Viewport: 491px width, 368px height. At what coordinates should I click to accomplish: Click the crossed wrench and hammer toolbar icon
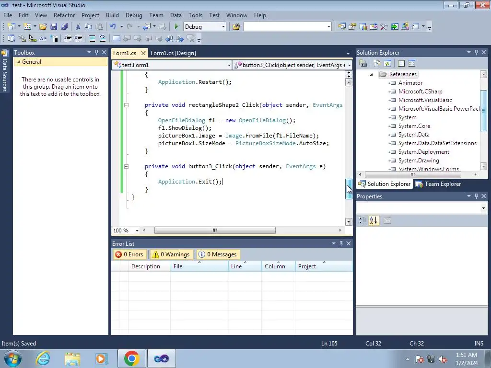click(384, 27)
